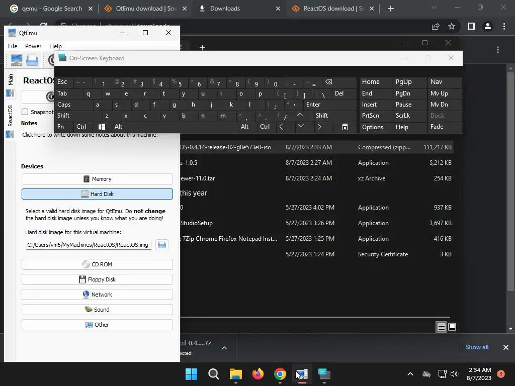515x386 pixels.
Task: Toggle left Ctrl key on On-Screen Keyboard
Action: [83, 127]
